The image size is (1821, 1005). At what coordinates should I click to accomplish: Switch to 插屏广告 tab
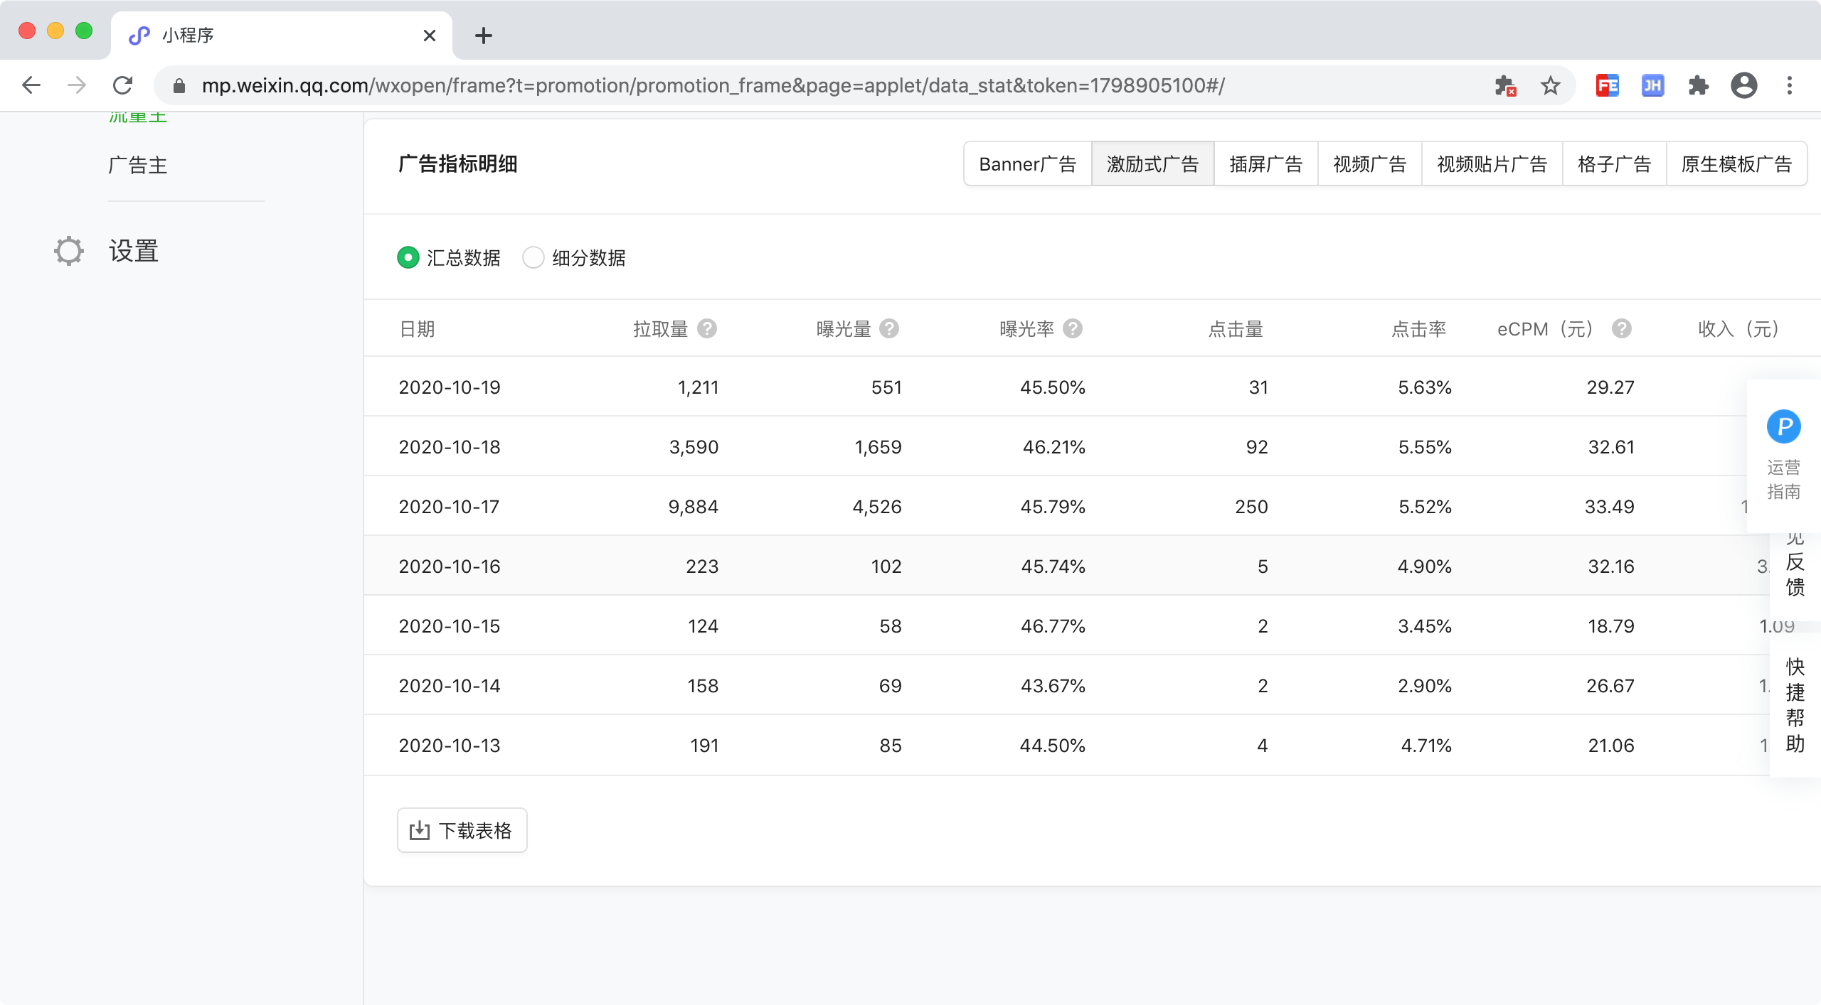click(x=1265, y=164)
